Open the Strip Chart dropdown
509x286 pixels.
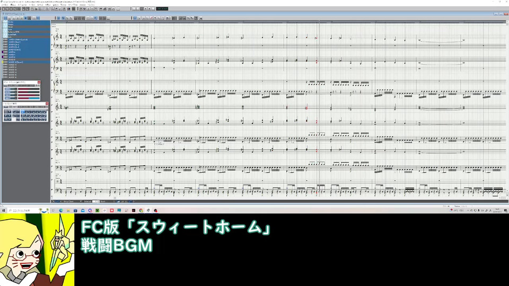(x=73, y=201)
